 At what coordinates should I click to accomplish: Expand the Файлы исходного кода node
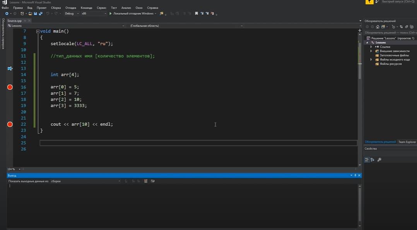[x=371, y=60]
